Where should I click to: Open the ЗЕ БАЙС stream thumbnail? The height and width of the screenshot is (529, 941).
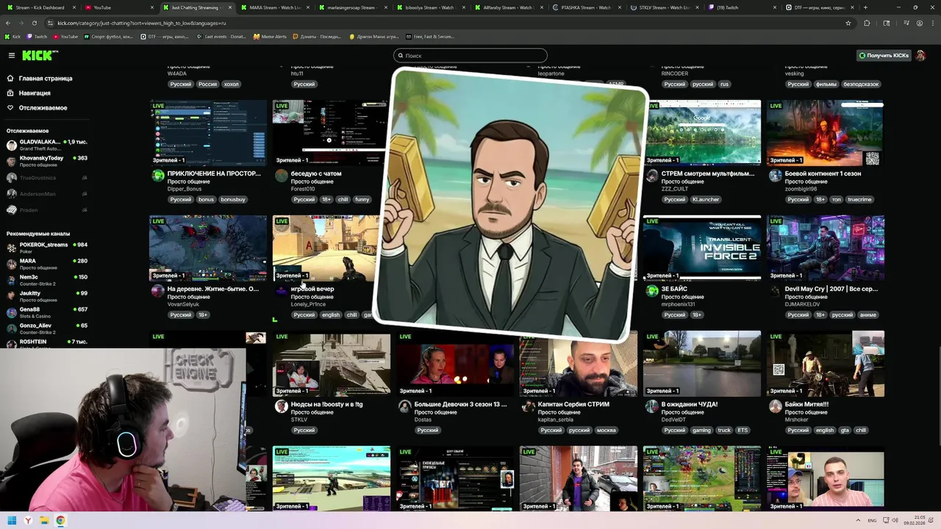coord(702,248)
